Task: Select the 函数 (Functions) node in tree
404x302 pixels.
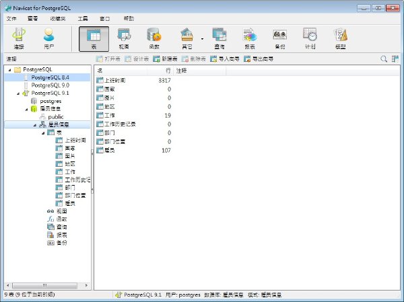Action: 61,219
